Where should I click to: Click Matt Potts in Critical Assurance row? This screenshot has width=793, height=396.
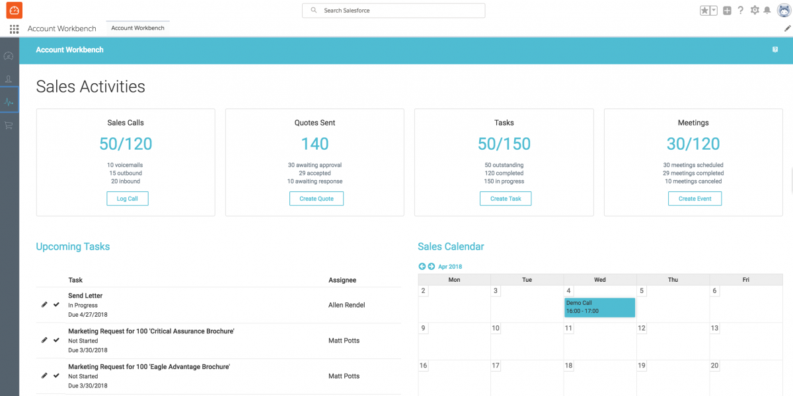coord(344,341)
